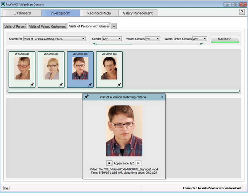The width and height of the screenshot is (248, 193).
Task: Go to previous appearance in popup
Action: [x=109, y=163]
